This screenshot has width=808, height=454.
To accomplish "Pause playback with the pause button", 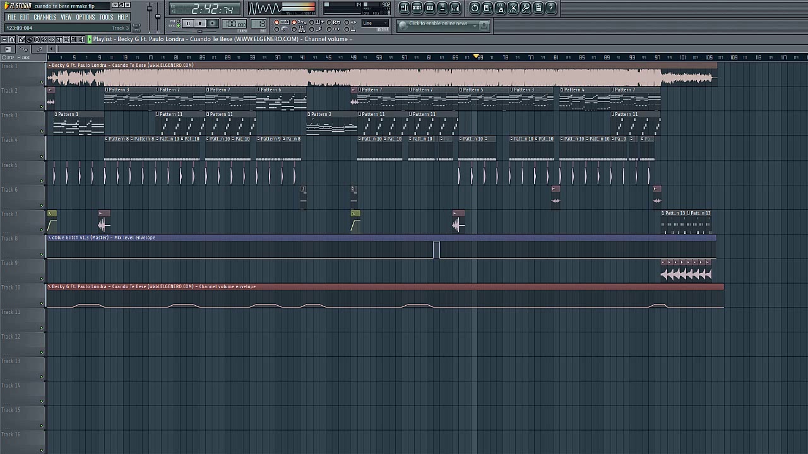I will 188,23.
